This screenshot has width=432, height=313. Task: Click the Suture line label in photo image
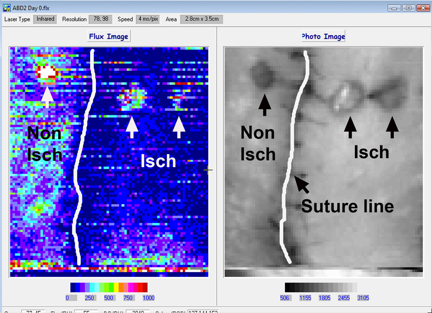click(x=347, y=206)
